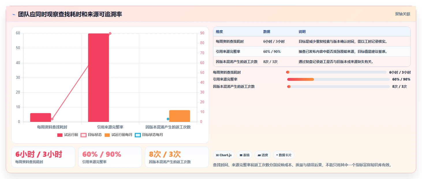
Task: Click the 引用来源完整率 progress bar
Action: tap(338, 79)
